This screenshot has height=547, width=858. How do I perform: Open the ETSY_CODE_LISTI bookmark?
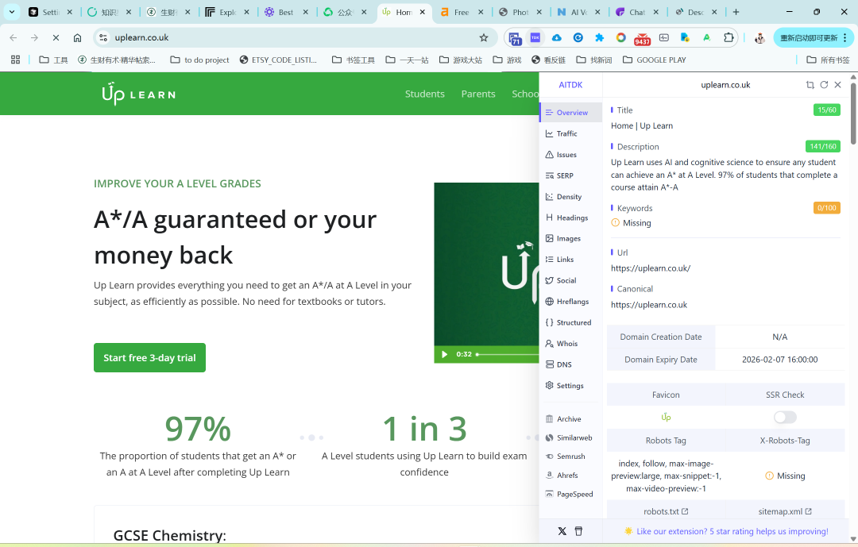click(279, 60)
